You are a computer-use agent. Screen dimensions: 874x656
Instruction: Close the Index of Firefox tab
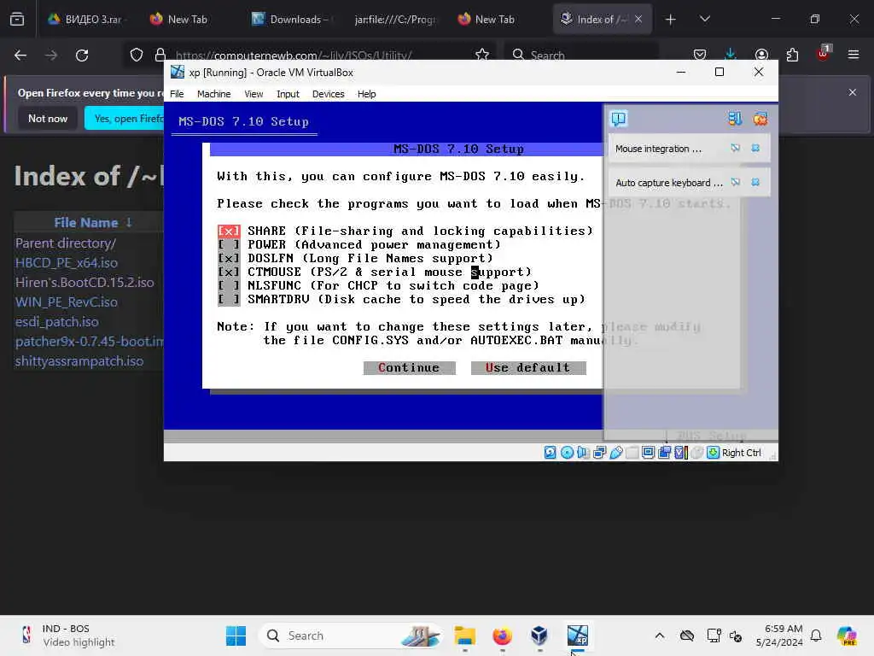tap(638, 19)
